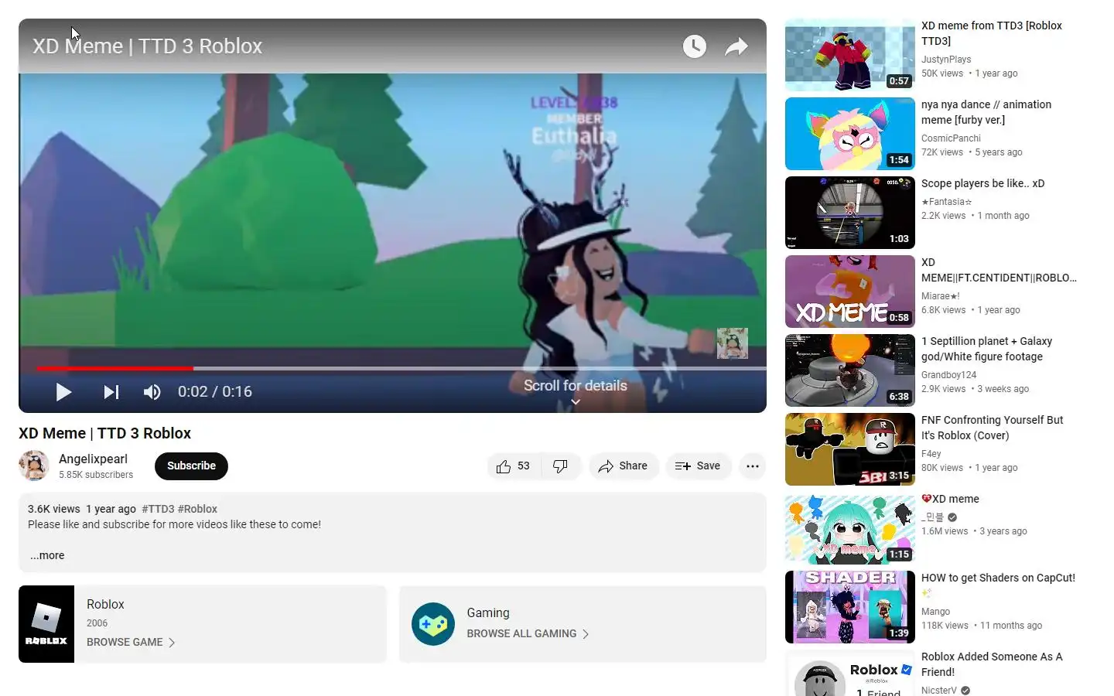Click the title '1 Septillion planet + Galaxy god'
The width and height of the screenshot is (1114, 696).
tap(986, 349)
